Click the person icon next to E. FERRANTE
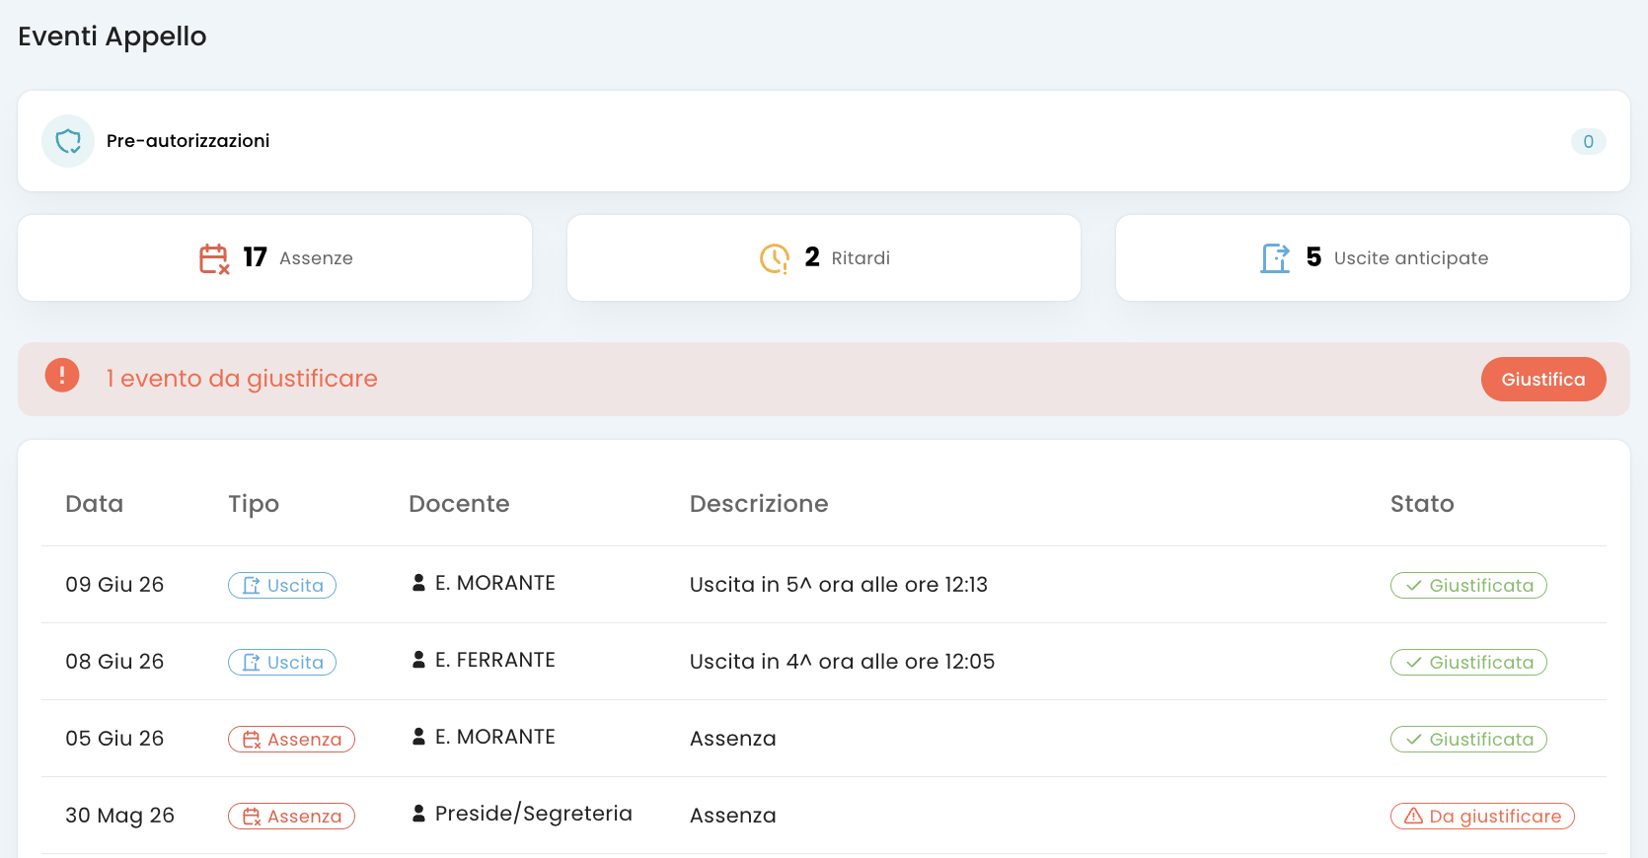The width and height of the screenshot is (1648, 858). click(418, 660)
